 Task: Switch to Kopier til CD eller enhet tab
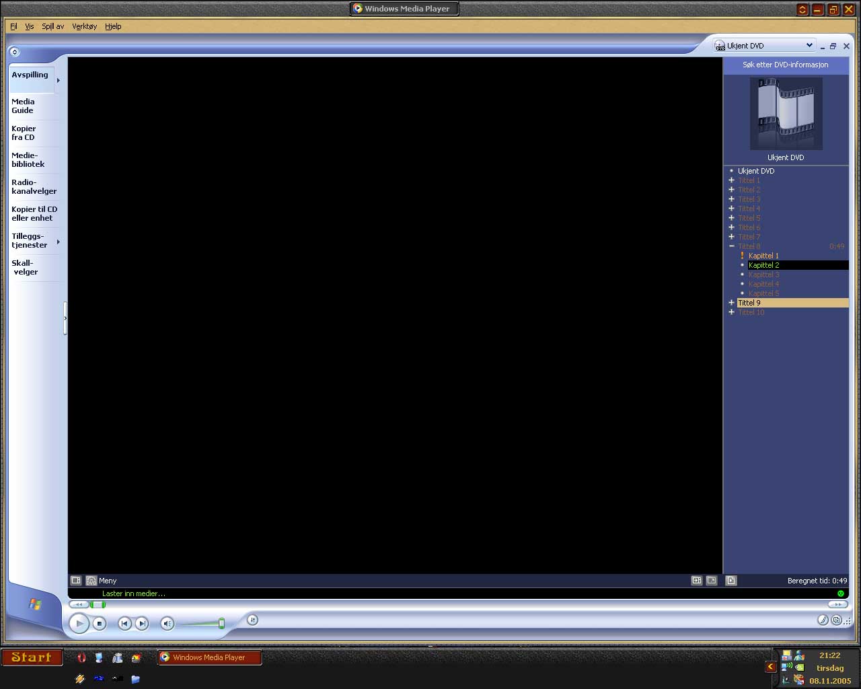(x=34, y=214)
